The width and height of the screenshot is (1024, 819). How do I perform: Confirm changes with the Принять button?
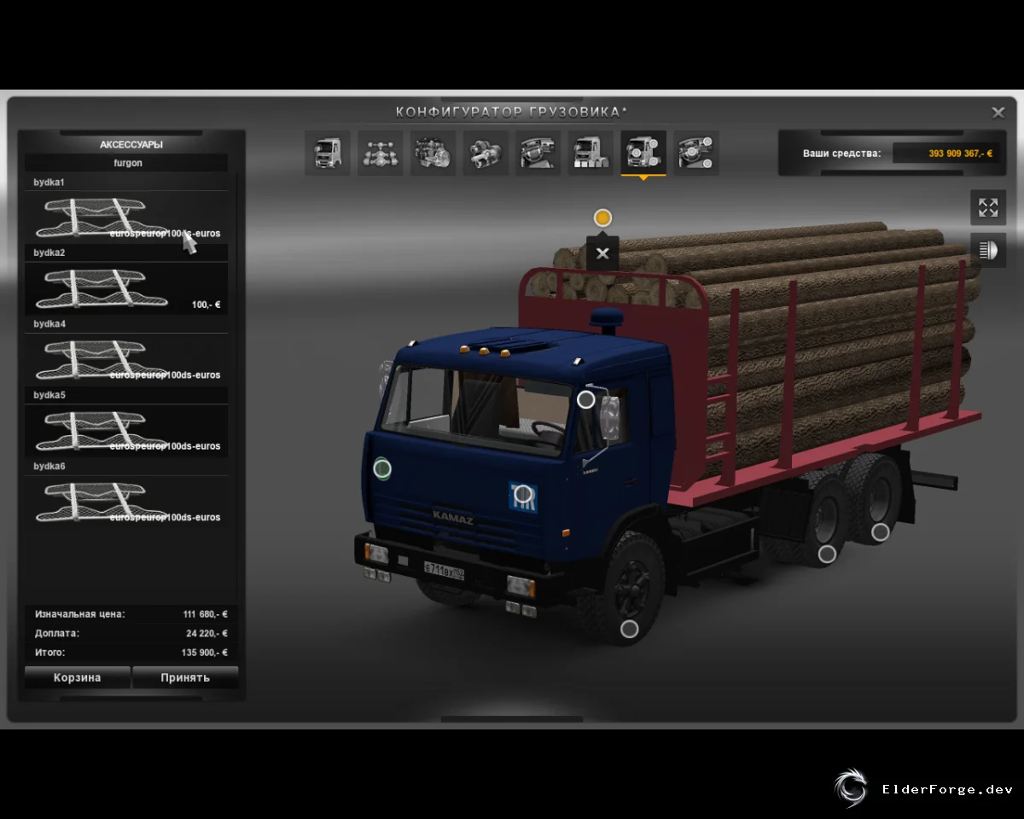pos(185,677)
